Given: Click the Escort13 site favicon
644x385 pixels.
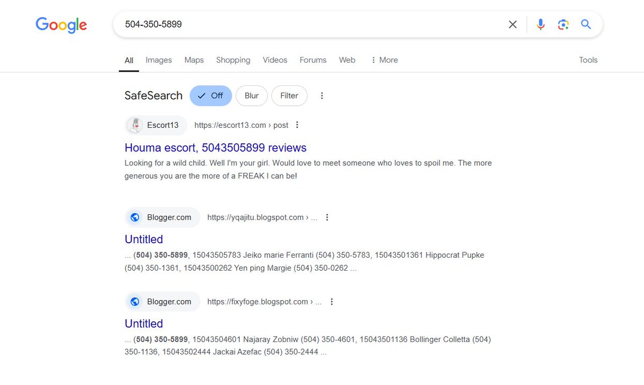Looking at the screenshot, I should pyautogui.click(x=135, y=125).
